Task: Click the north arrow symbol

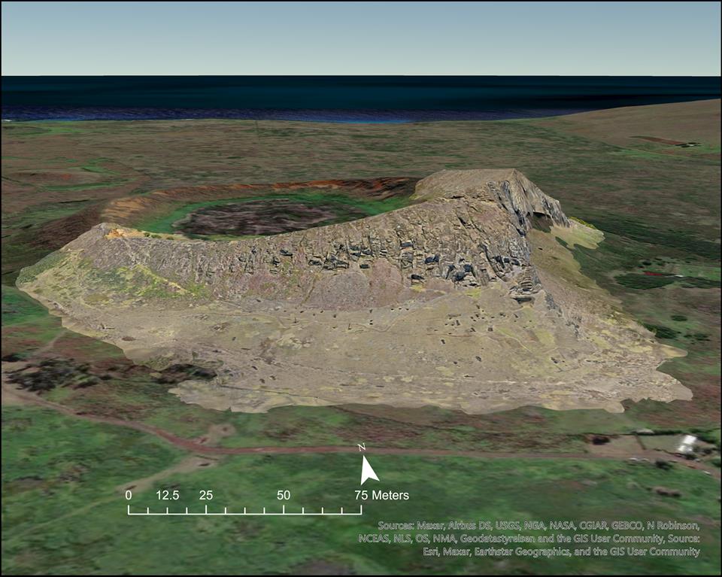Action: tap(369, 470)
